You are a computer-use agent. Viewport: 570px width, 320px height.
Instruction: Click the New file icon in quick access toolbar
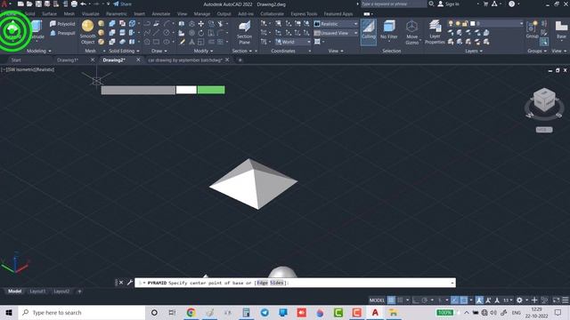(20, 4)
